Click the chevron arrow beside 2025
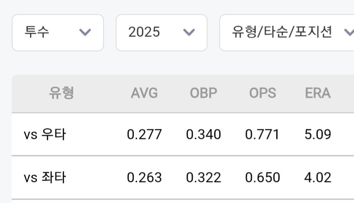This screenshot has width=354, height=203. tap(189, 32)
